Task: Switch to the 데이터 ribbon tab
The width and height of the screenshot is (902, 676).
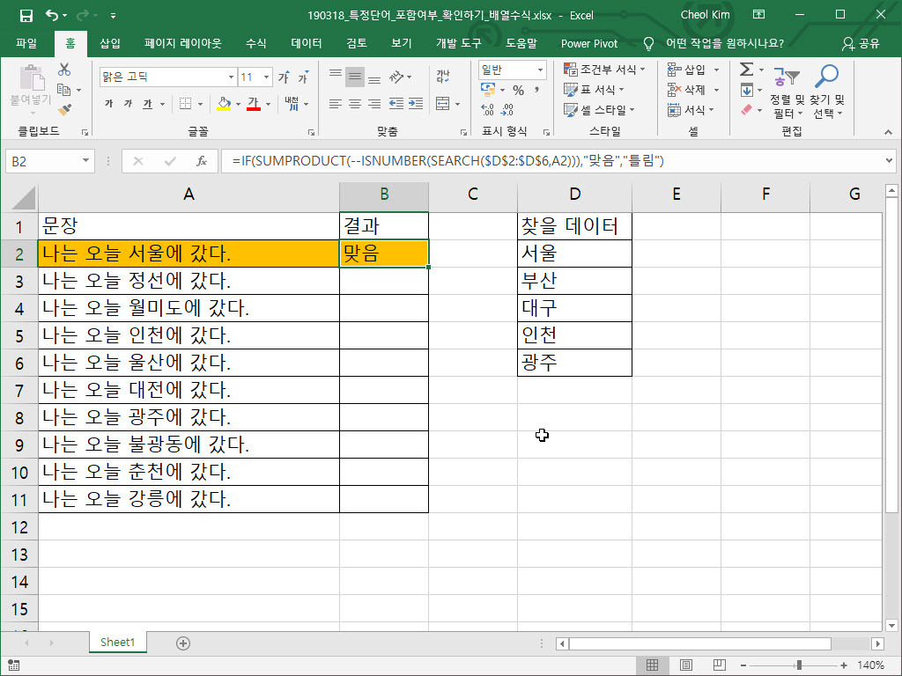Action: (x=306, y=43)
